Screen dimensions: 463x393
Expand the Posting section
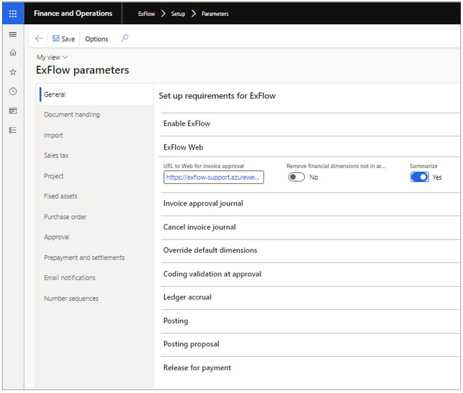tap(310, 321)
